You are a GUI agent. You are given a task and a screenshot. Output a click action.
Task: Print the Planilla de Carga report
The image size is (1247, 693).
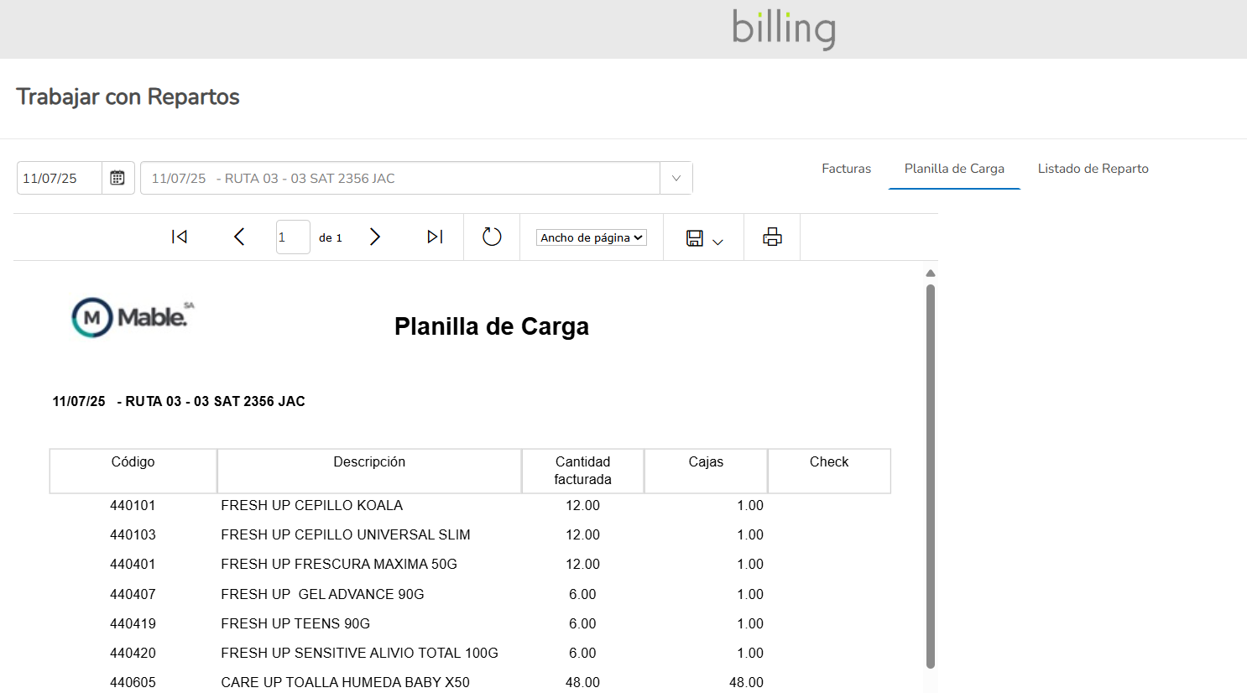(x=772, y=237)
